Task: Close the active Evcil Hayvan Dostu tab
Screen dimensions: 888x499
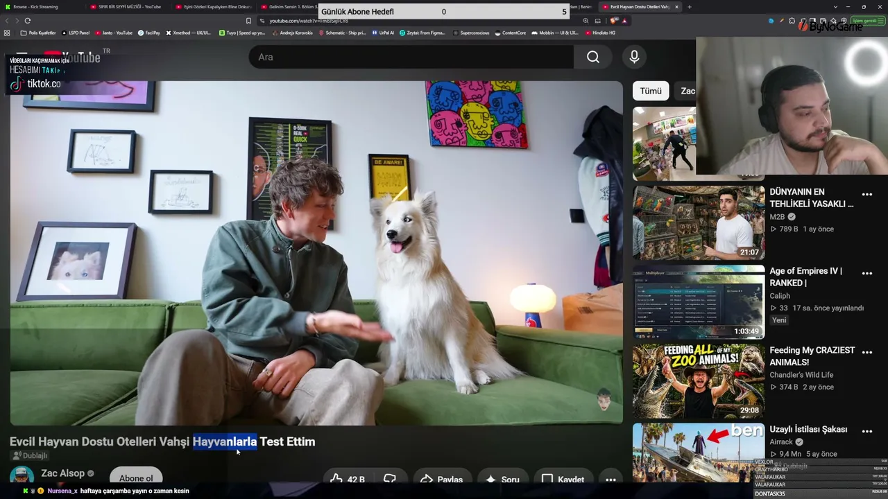Action: (677, 7)
